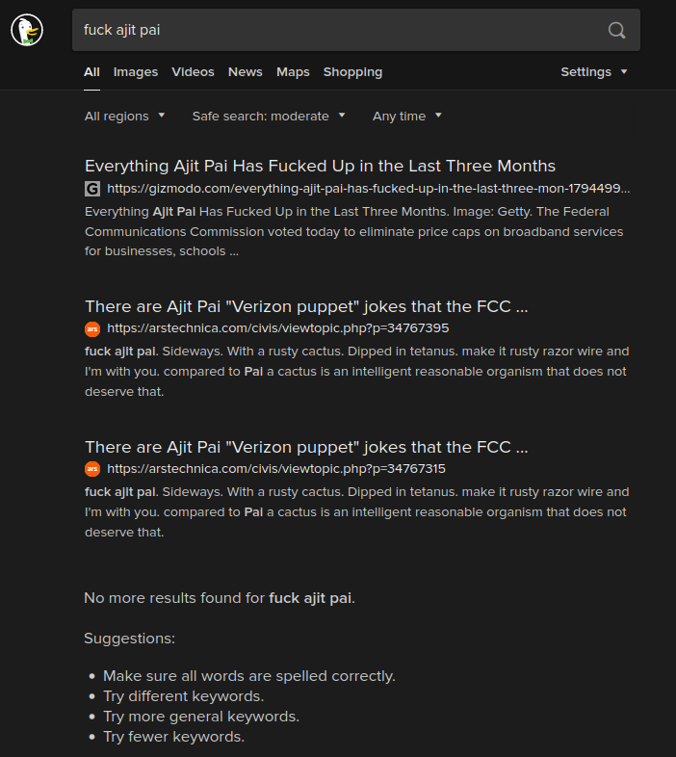The image size is (676, 757).
Task: Select the All results tab
Action: (91, 72)
